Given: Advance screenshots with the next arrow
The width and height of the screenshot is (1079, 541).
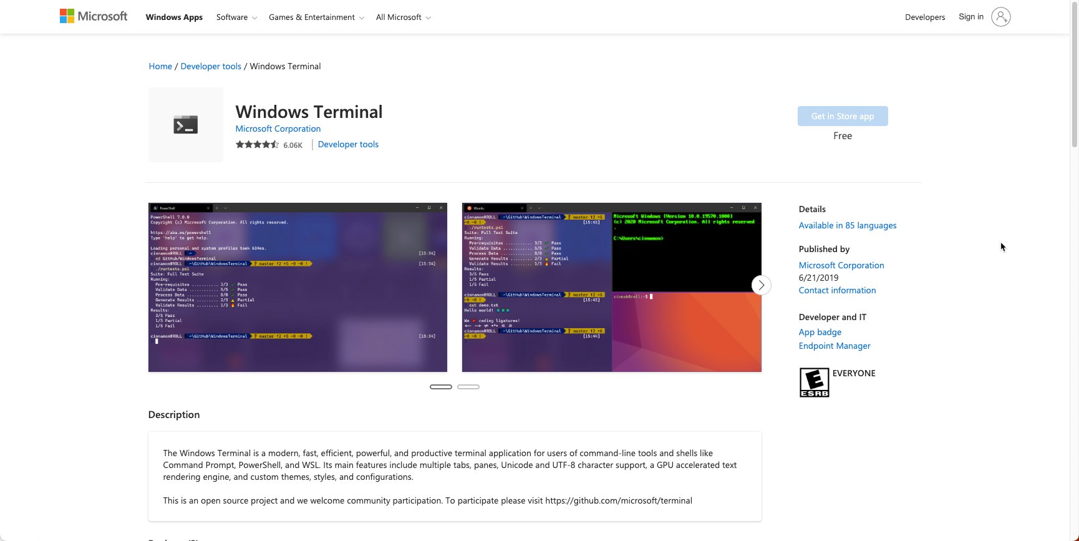Looking at the screenshot, I should pos(761,285).
